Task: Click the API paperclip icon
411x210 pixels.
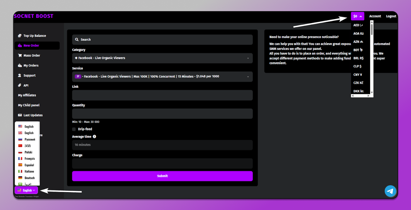Action: click(20, 85)
